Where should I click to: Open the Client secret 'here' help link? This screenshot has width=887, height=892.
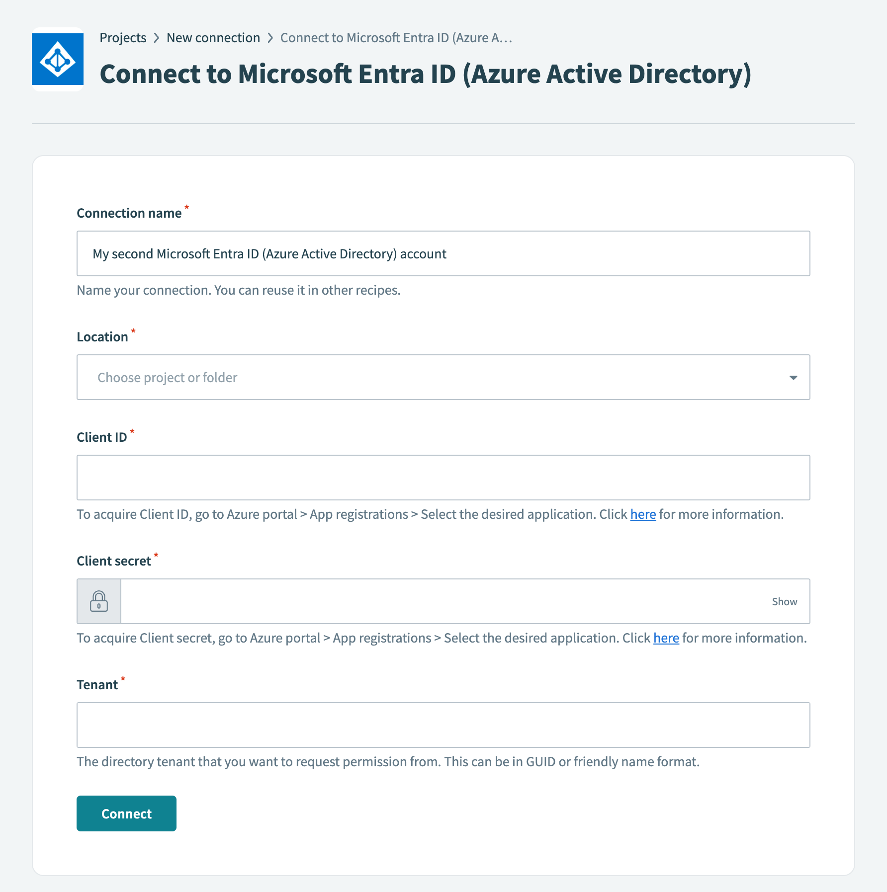[x=666, y=638]
